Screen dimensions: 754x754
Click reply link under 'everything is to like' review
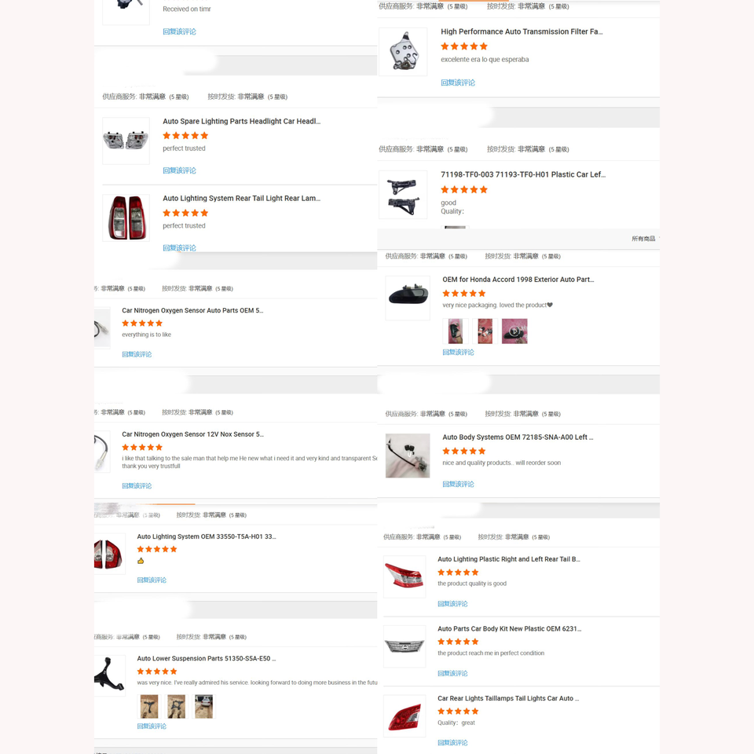point(137,354)
